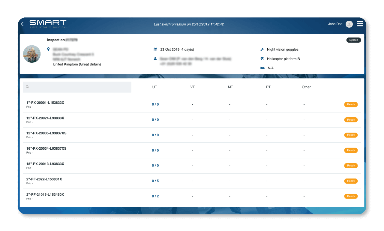The width and height of the screenshot is (384, 231).
Task: Click the back arrow to return
Action: pyautogui.click(x=22, y=24)
